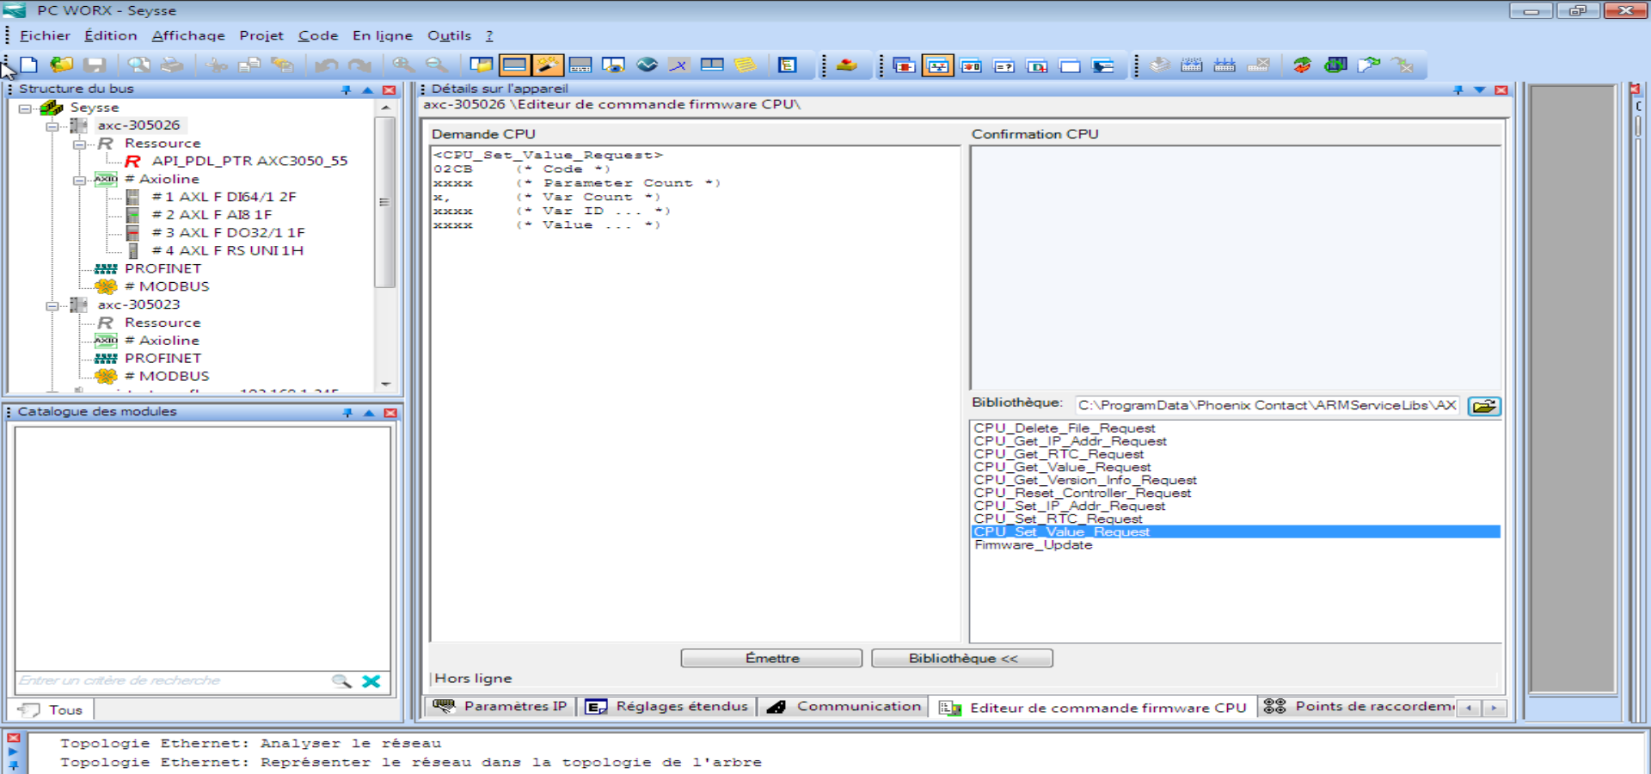Click the Open project folder icon
The image size is (1651, 774).
click(x=61, y=65)
